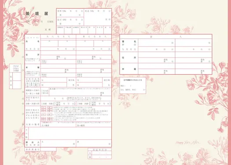
Task: Click the first witness 住所 top line
Action: [157, 55]
